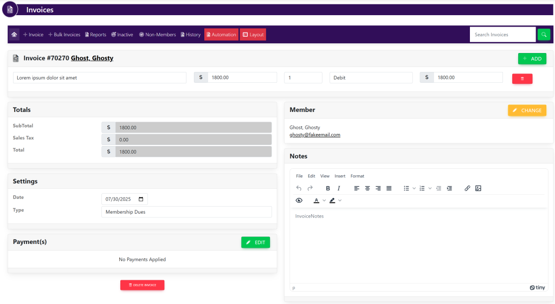The image size is (555, 304).
Task: Toggle preview eye icon in notes editor
Action: (299, 201)
